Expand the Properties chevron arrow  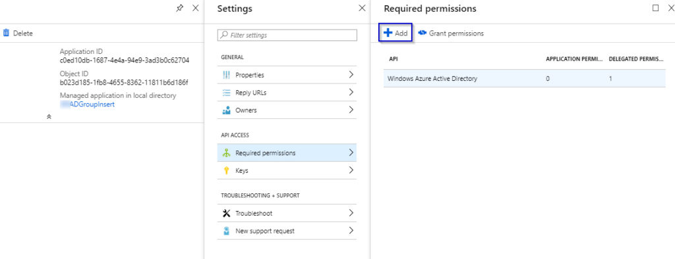pyautogui.click(x=351, y=75)
